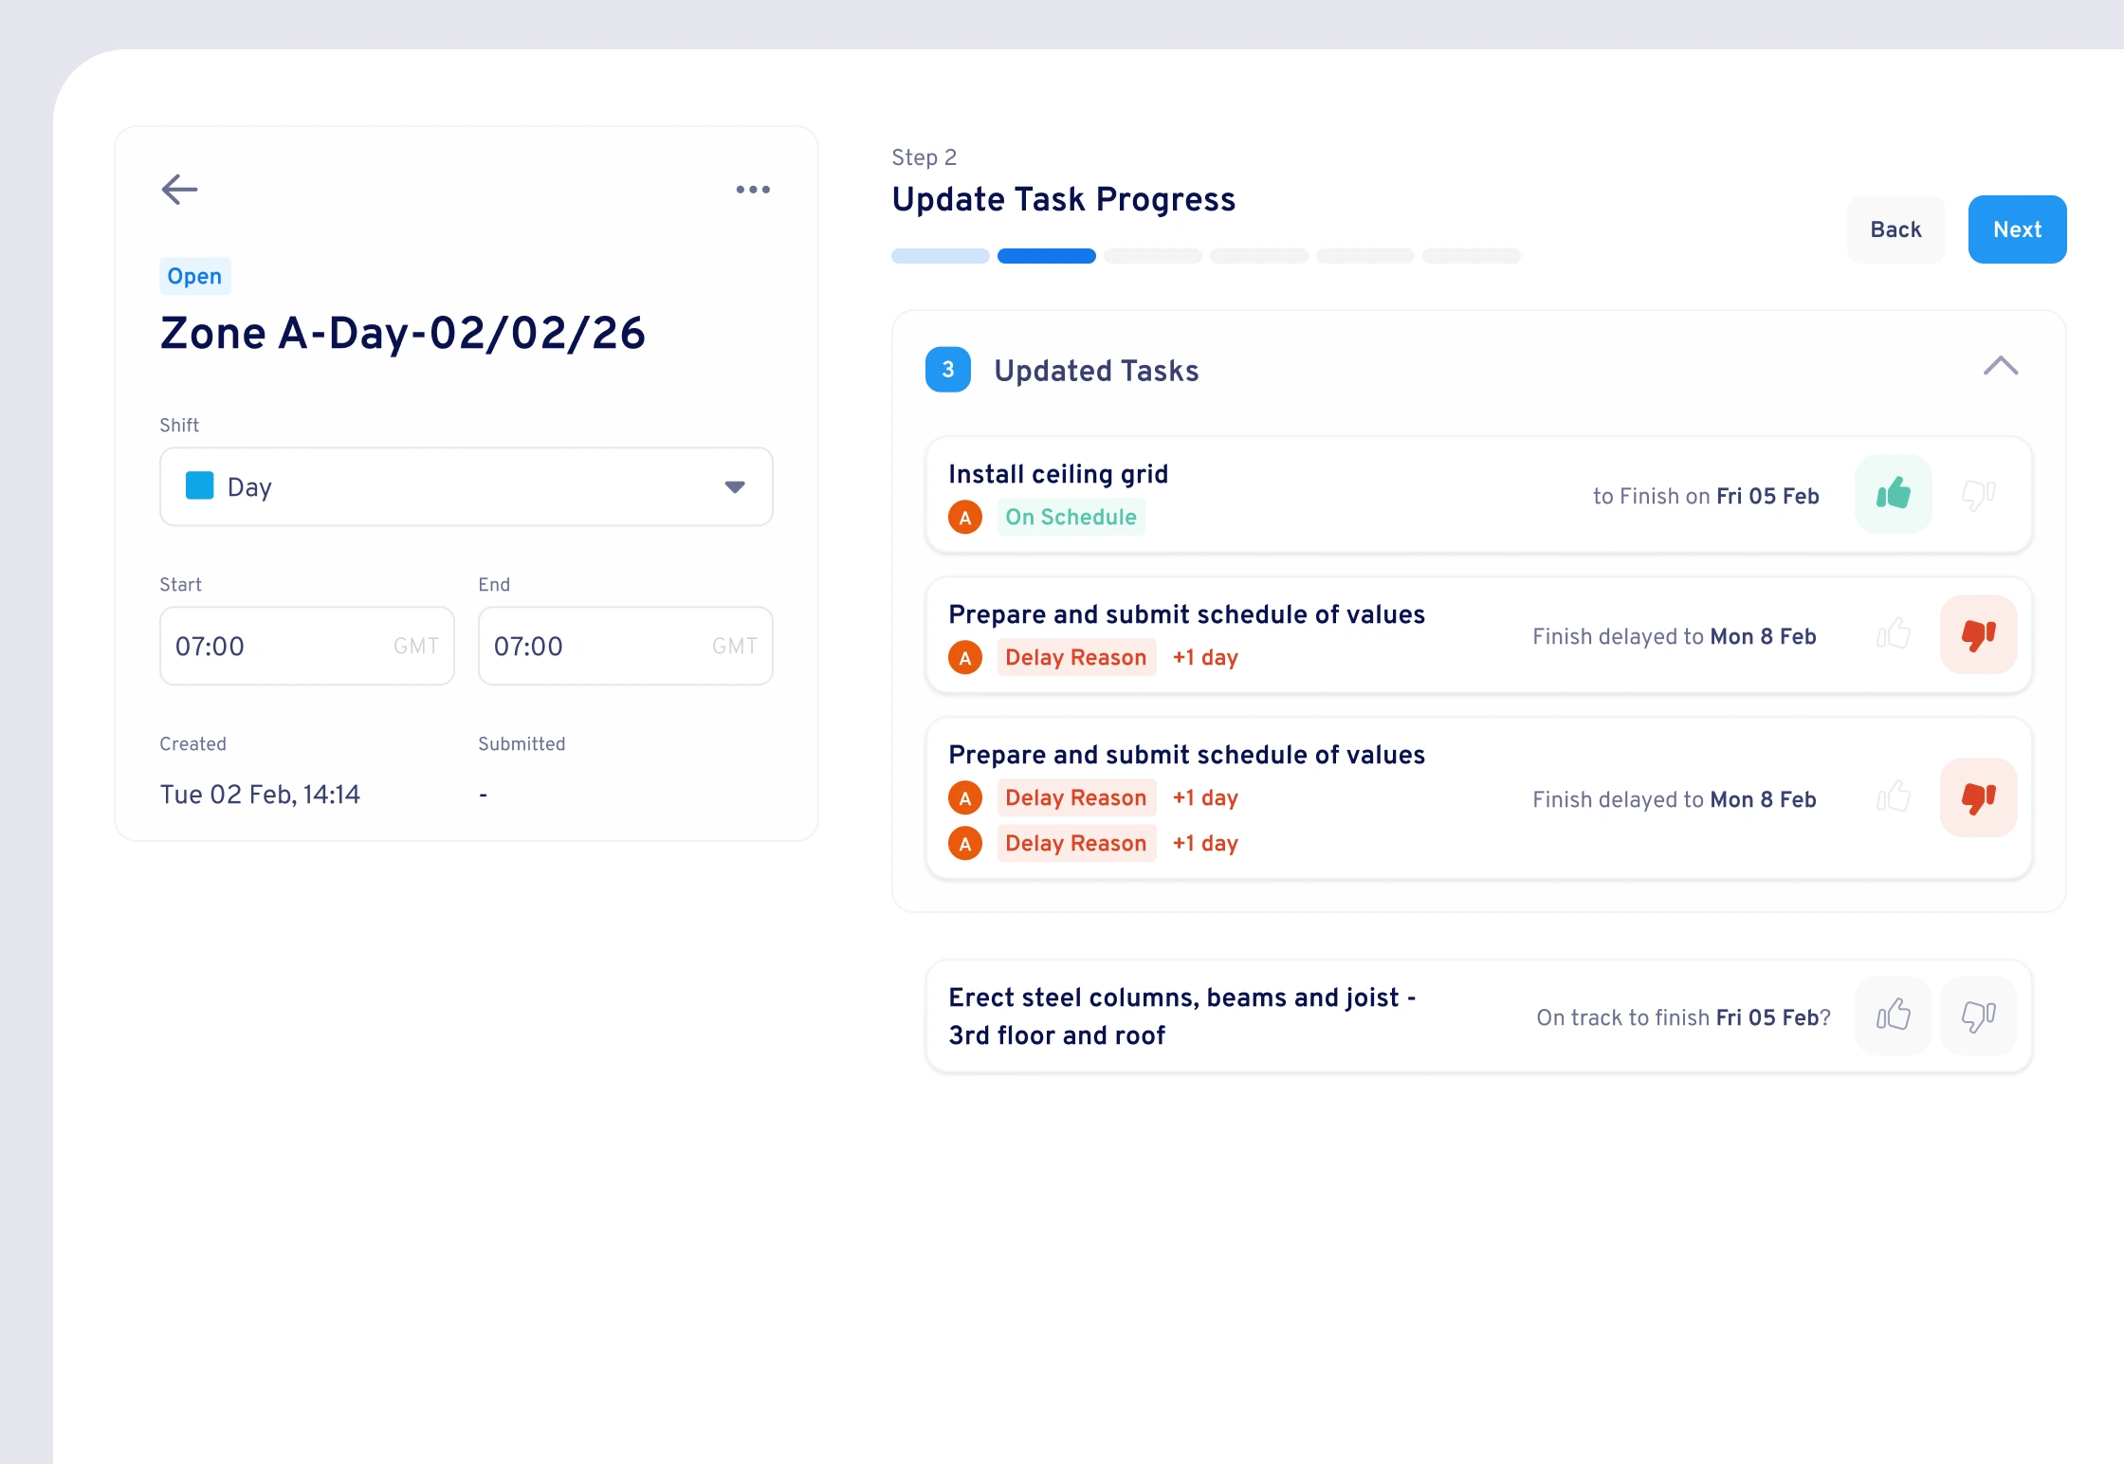Click the to Finish on Fri 05 Feb text

tap(1706, 496)
